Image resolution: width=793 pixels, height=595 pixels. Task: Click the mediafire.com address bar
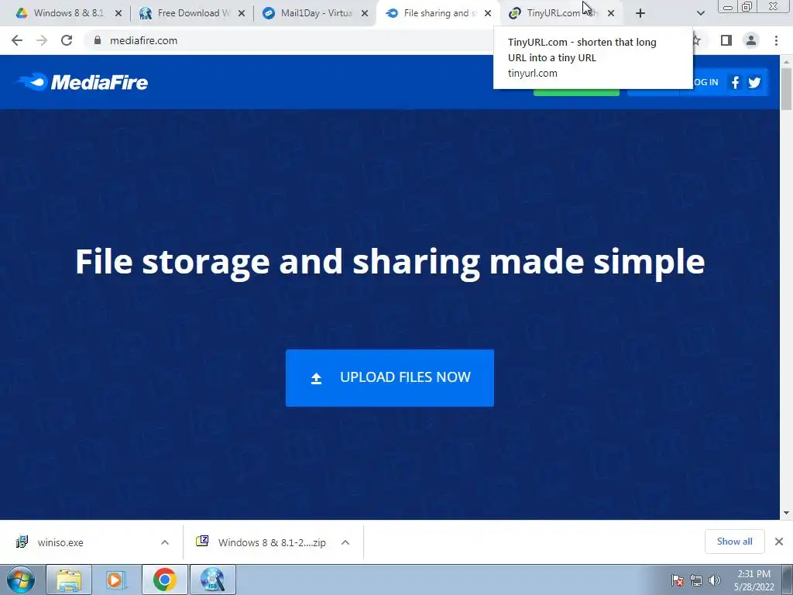143,40
